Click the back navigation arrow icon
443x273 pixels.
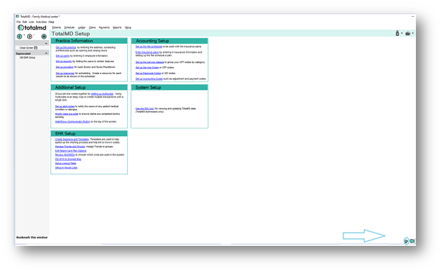19,37
